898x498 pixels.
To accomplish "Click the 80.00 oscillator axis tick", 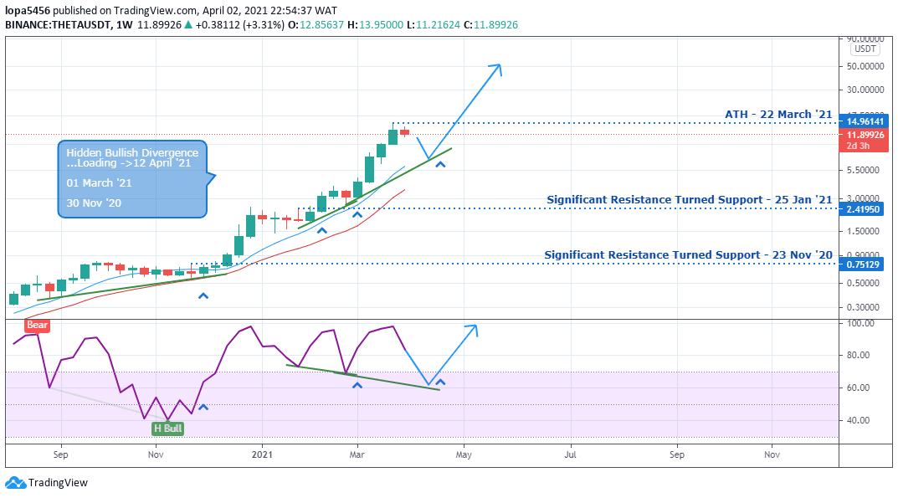I will [x=858, y=355].
